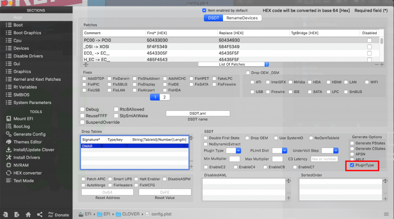Screen dimensions: 394x219
Task: Open the List Of Patches dropdown
Action: (x=233, y=64)
